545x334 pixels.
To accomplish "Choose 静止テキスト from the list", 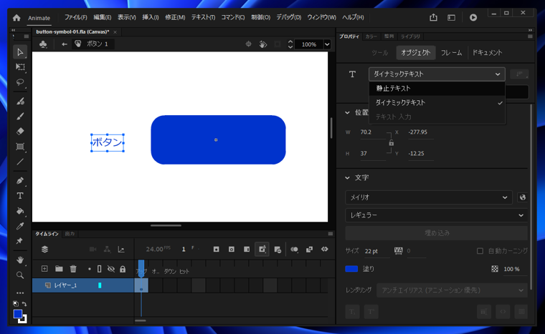I will click(x=437, y=89).
